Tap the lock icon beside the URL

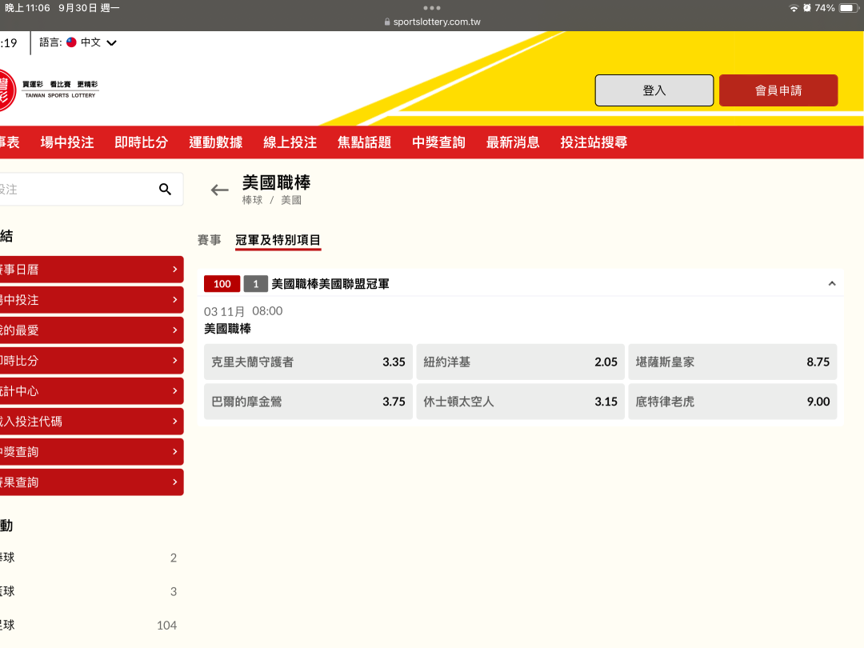pyautogui.click(x=387, y=22)
